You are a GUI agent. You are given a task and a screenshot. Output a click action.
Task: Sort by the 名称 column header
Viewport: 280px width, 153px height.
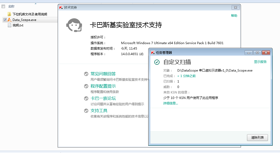pyautogui.click(x=11, y=7)
